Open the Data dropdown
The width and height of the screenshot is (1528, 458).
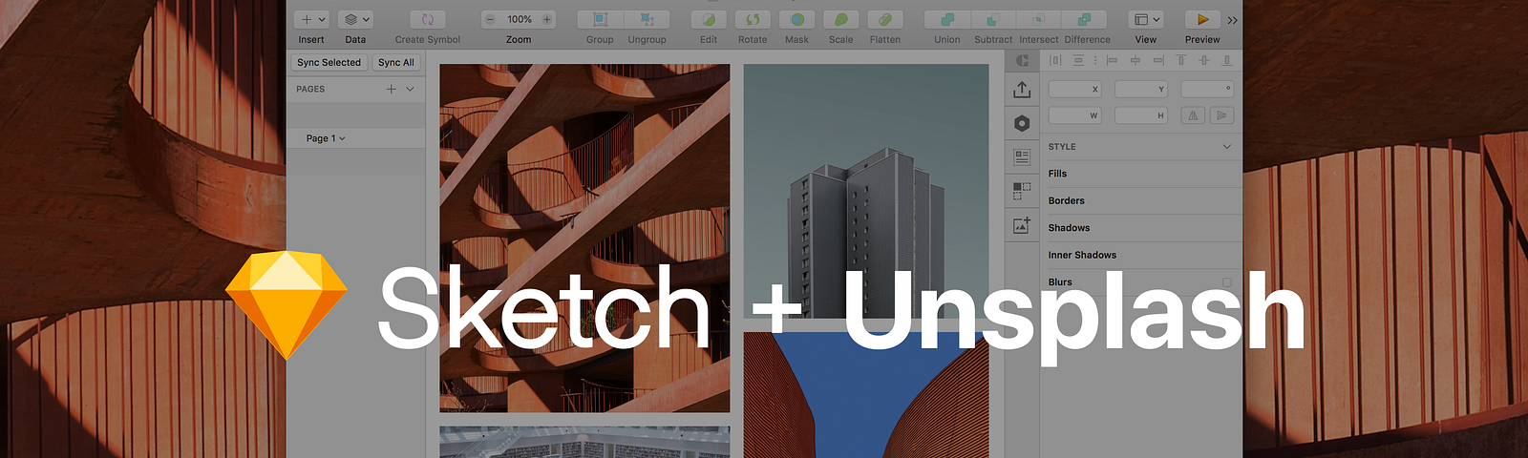356,19
